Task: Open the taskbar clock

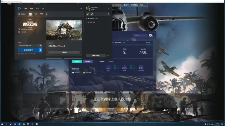Action: pyautogui.click(x=217, y=124)
